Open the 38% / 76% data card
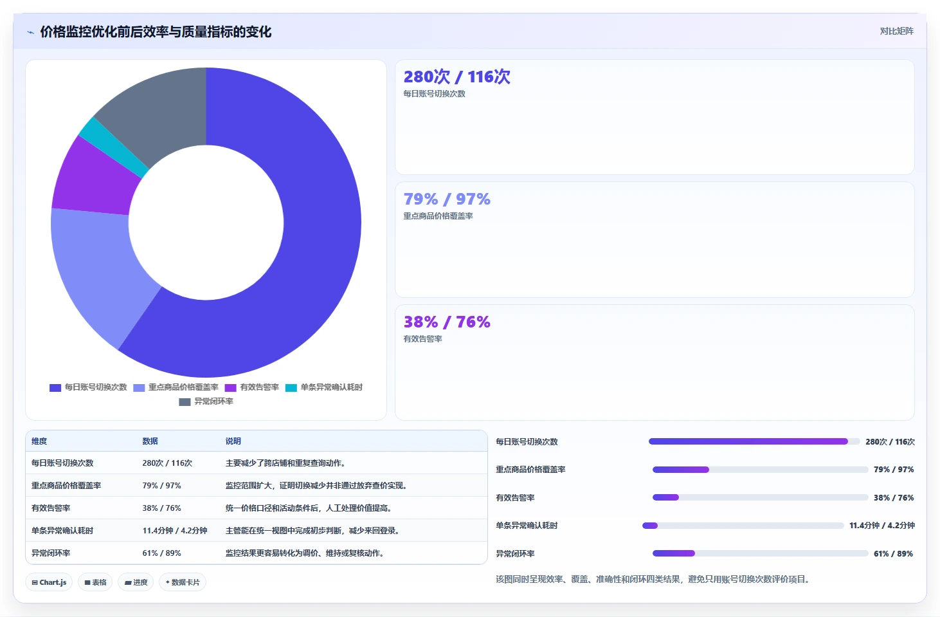Viewport: 940px width, 617px height. (x=655, y=362)
